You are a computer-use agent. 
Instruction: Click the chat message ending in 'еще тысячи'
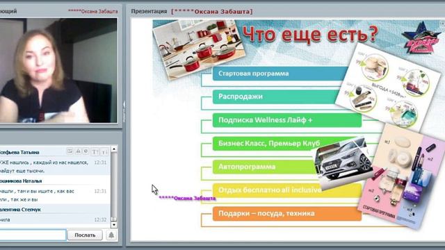point(44,167)
